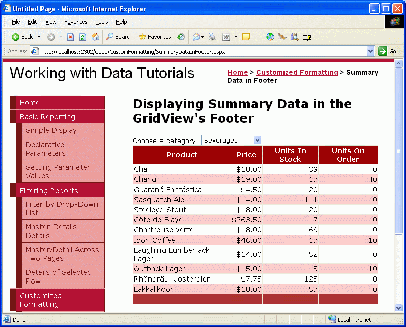Open the View menu
406x327 pixels.
51,22
